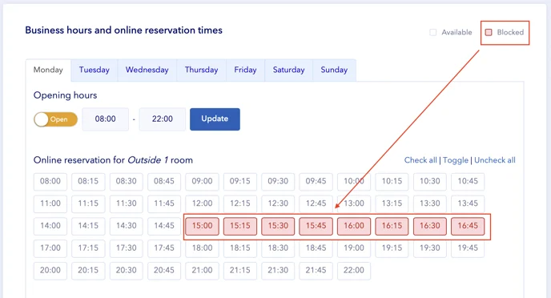This screenshot has width=551, height=298.
Task: Click the Update button
Action: (215, 119)
